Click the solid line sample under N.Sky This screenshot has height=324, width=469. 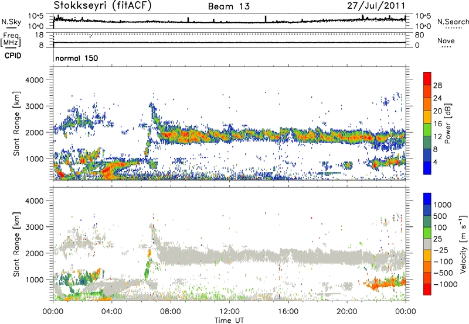coord(11,27)
